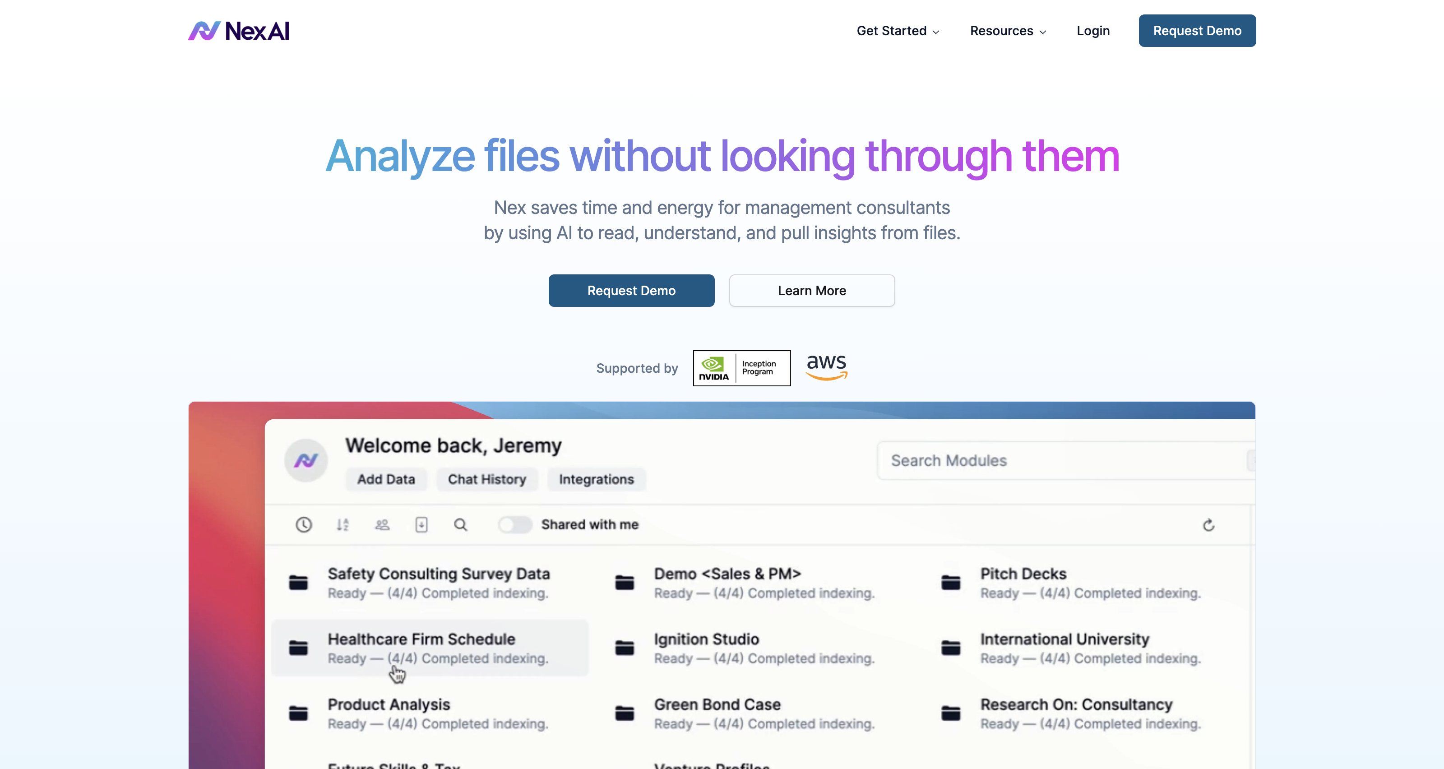Click Request Demo button in navigation bar
The height and width of the screenshot is (769, 1444).
point(1197,31)
